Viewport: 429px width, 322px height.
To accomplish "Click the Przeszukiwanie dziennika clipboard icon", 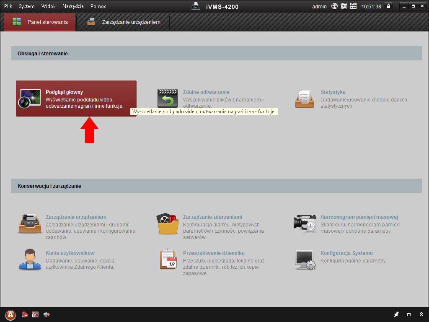I will pos(168,259).
